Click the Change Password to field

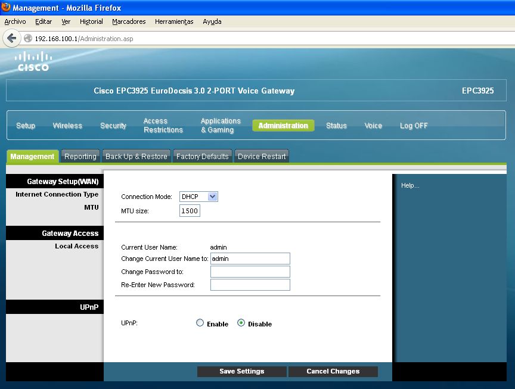tap(250, 272)
